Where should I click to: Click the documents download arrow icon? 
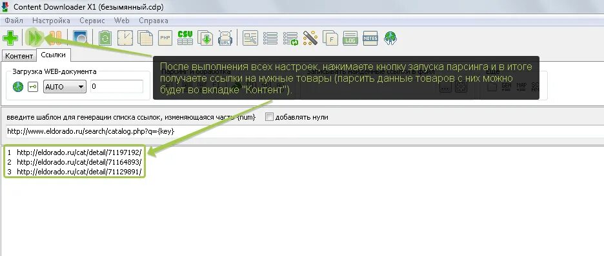tap(205, 38)
